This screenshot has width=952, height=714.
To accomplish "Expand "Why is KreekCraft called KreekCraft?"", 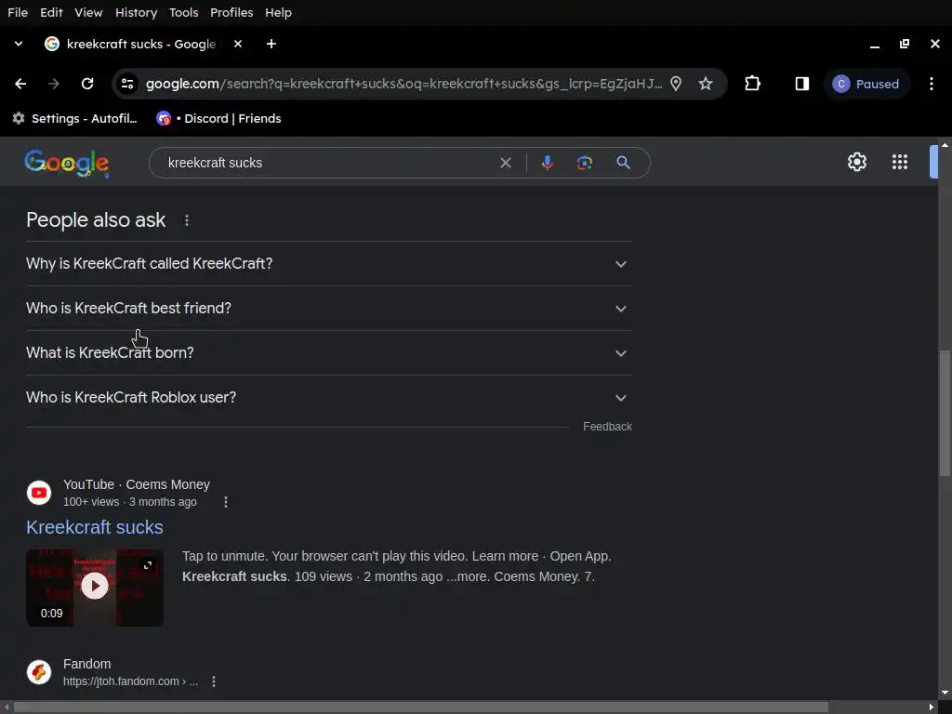I will (x=328, y=263).
